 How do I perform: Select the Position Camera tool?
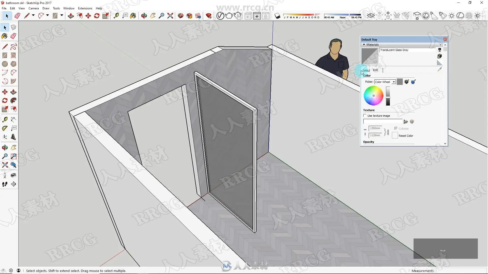click(x=5, y=176)
